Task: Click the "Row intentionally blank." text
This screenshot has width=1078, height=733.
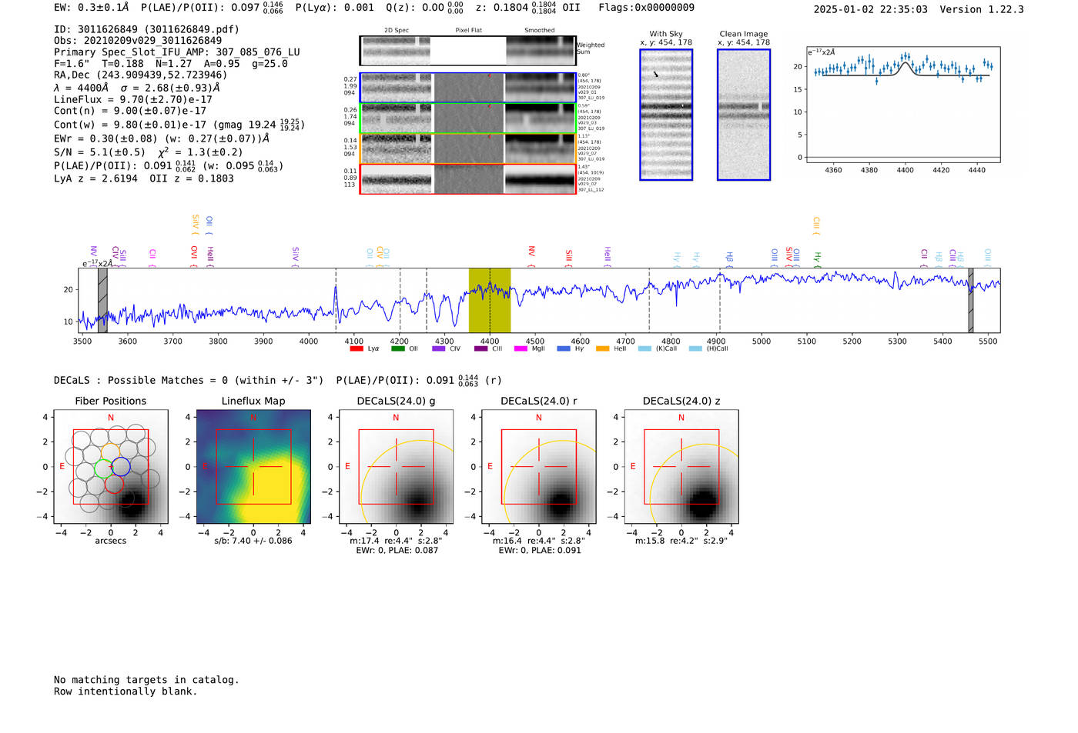Action: 126,691
